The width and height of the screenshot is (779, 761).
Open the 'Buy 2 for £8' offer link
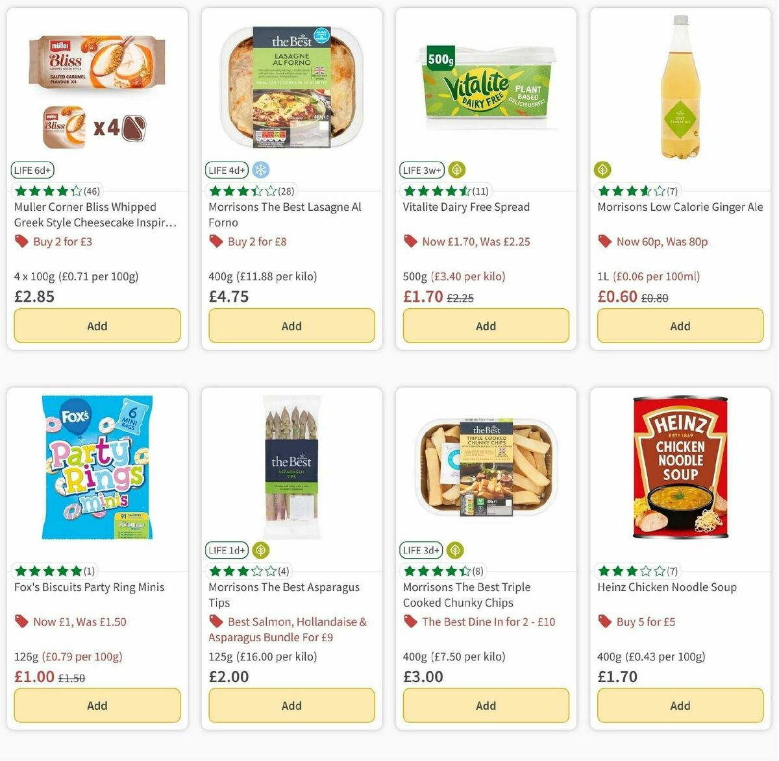pos(257,241)
